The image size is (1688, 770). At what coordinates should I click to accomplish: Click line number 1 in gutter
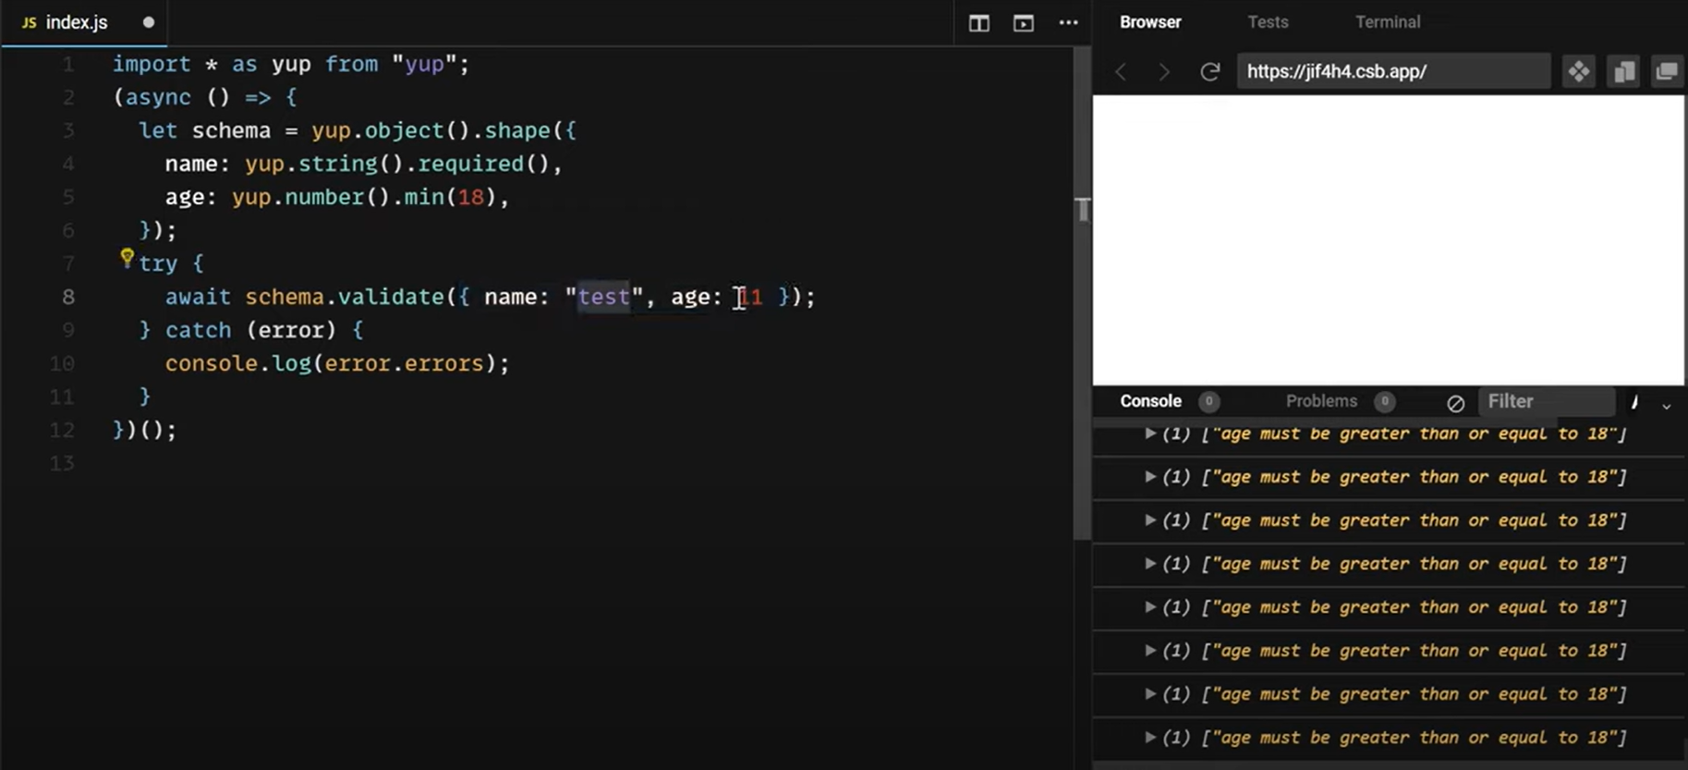[68, 64]
